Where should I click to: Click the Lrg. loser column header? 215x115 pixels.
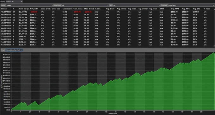[x=154, y=9]
